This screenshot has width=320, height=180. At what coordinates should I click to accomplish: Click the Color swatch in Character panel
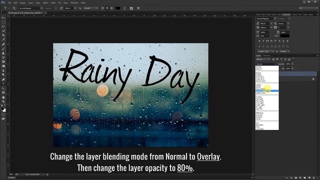point(284,36)
